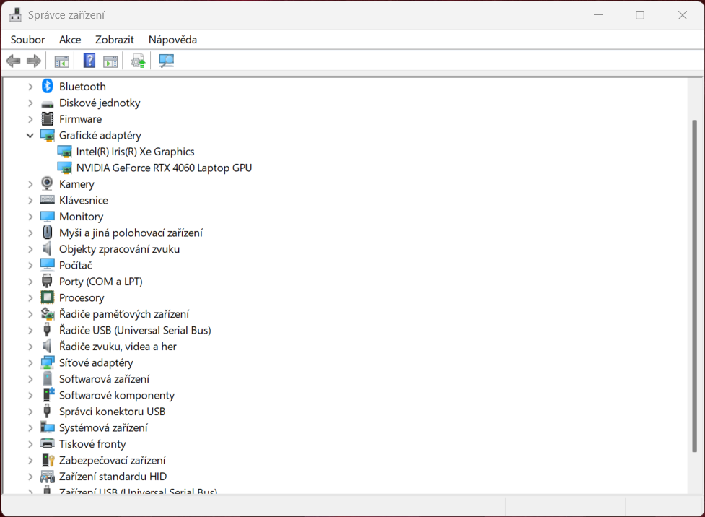Open Help via the question mark icon
Screen dimensions: 705x517
(x=88, y=61)
